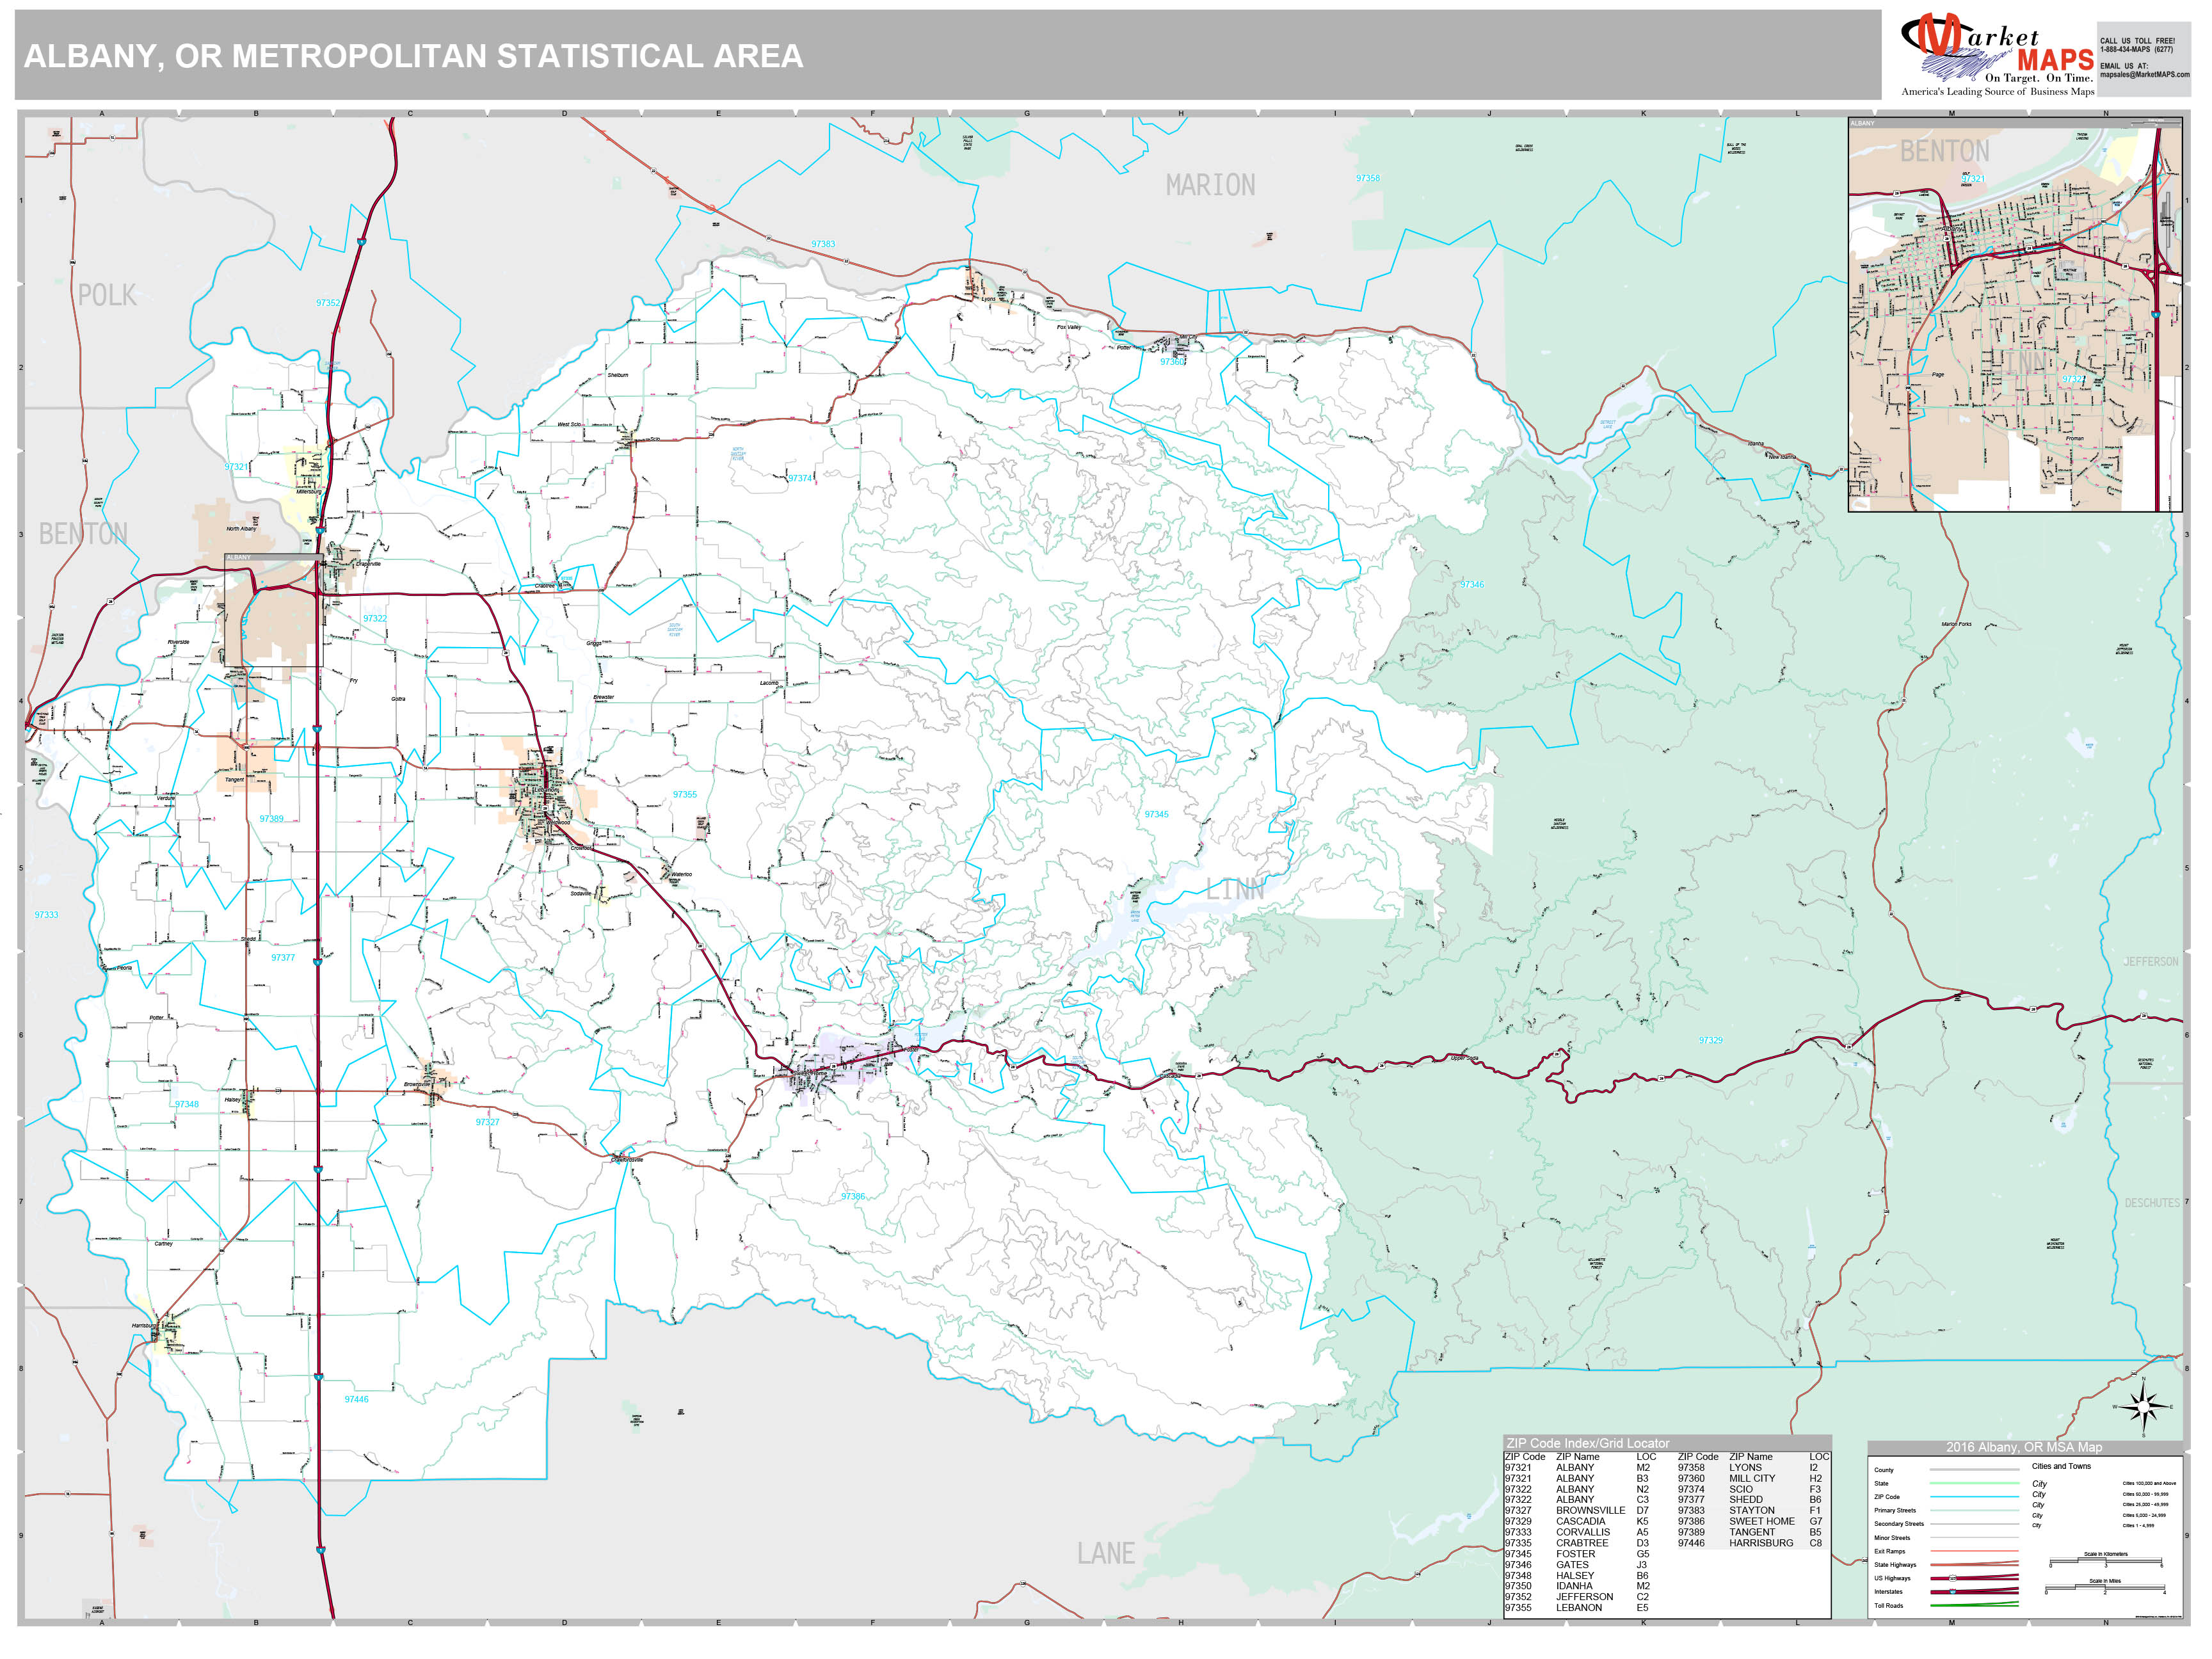2212x1659 pixels.
Task: Click ZIP code label 97374 on the map
Action: click(801, 478)
